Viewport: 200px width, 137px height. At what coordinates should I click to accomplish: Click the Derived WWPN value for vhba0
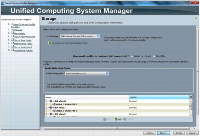[133, 101]
